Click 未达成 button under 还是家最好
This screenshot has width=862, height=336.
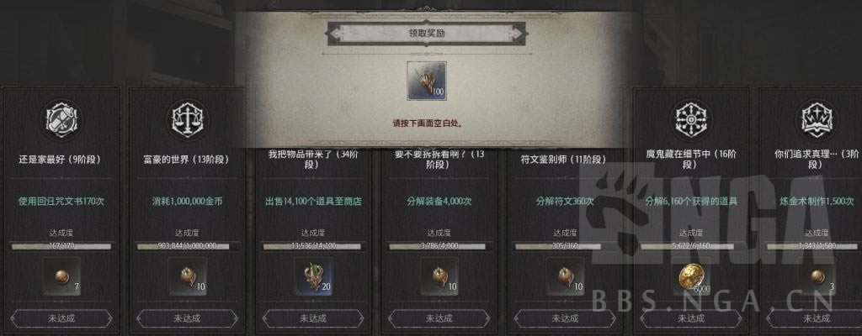(x=61, y=318)
